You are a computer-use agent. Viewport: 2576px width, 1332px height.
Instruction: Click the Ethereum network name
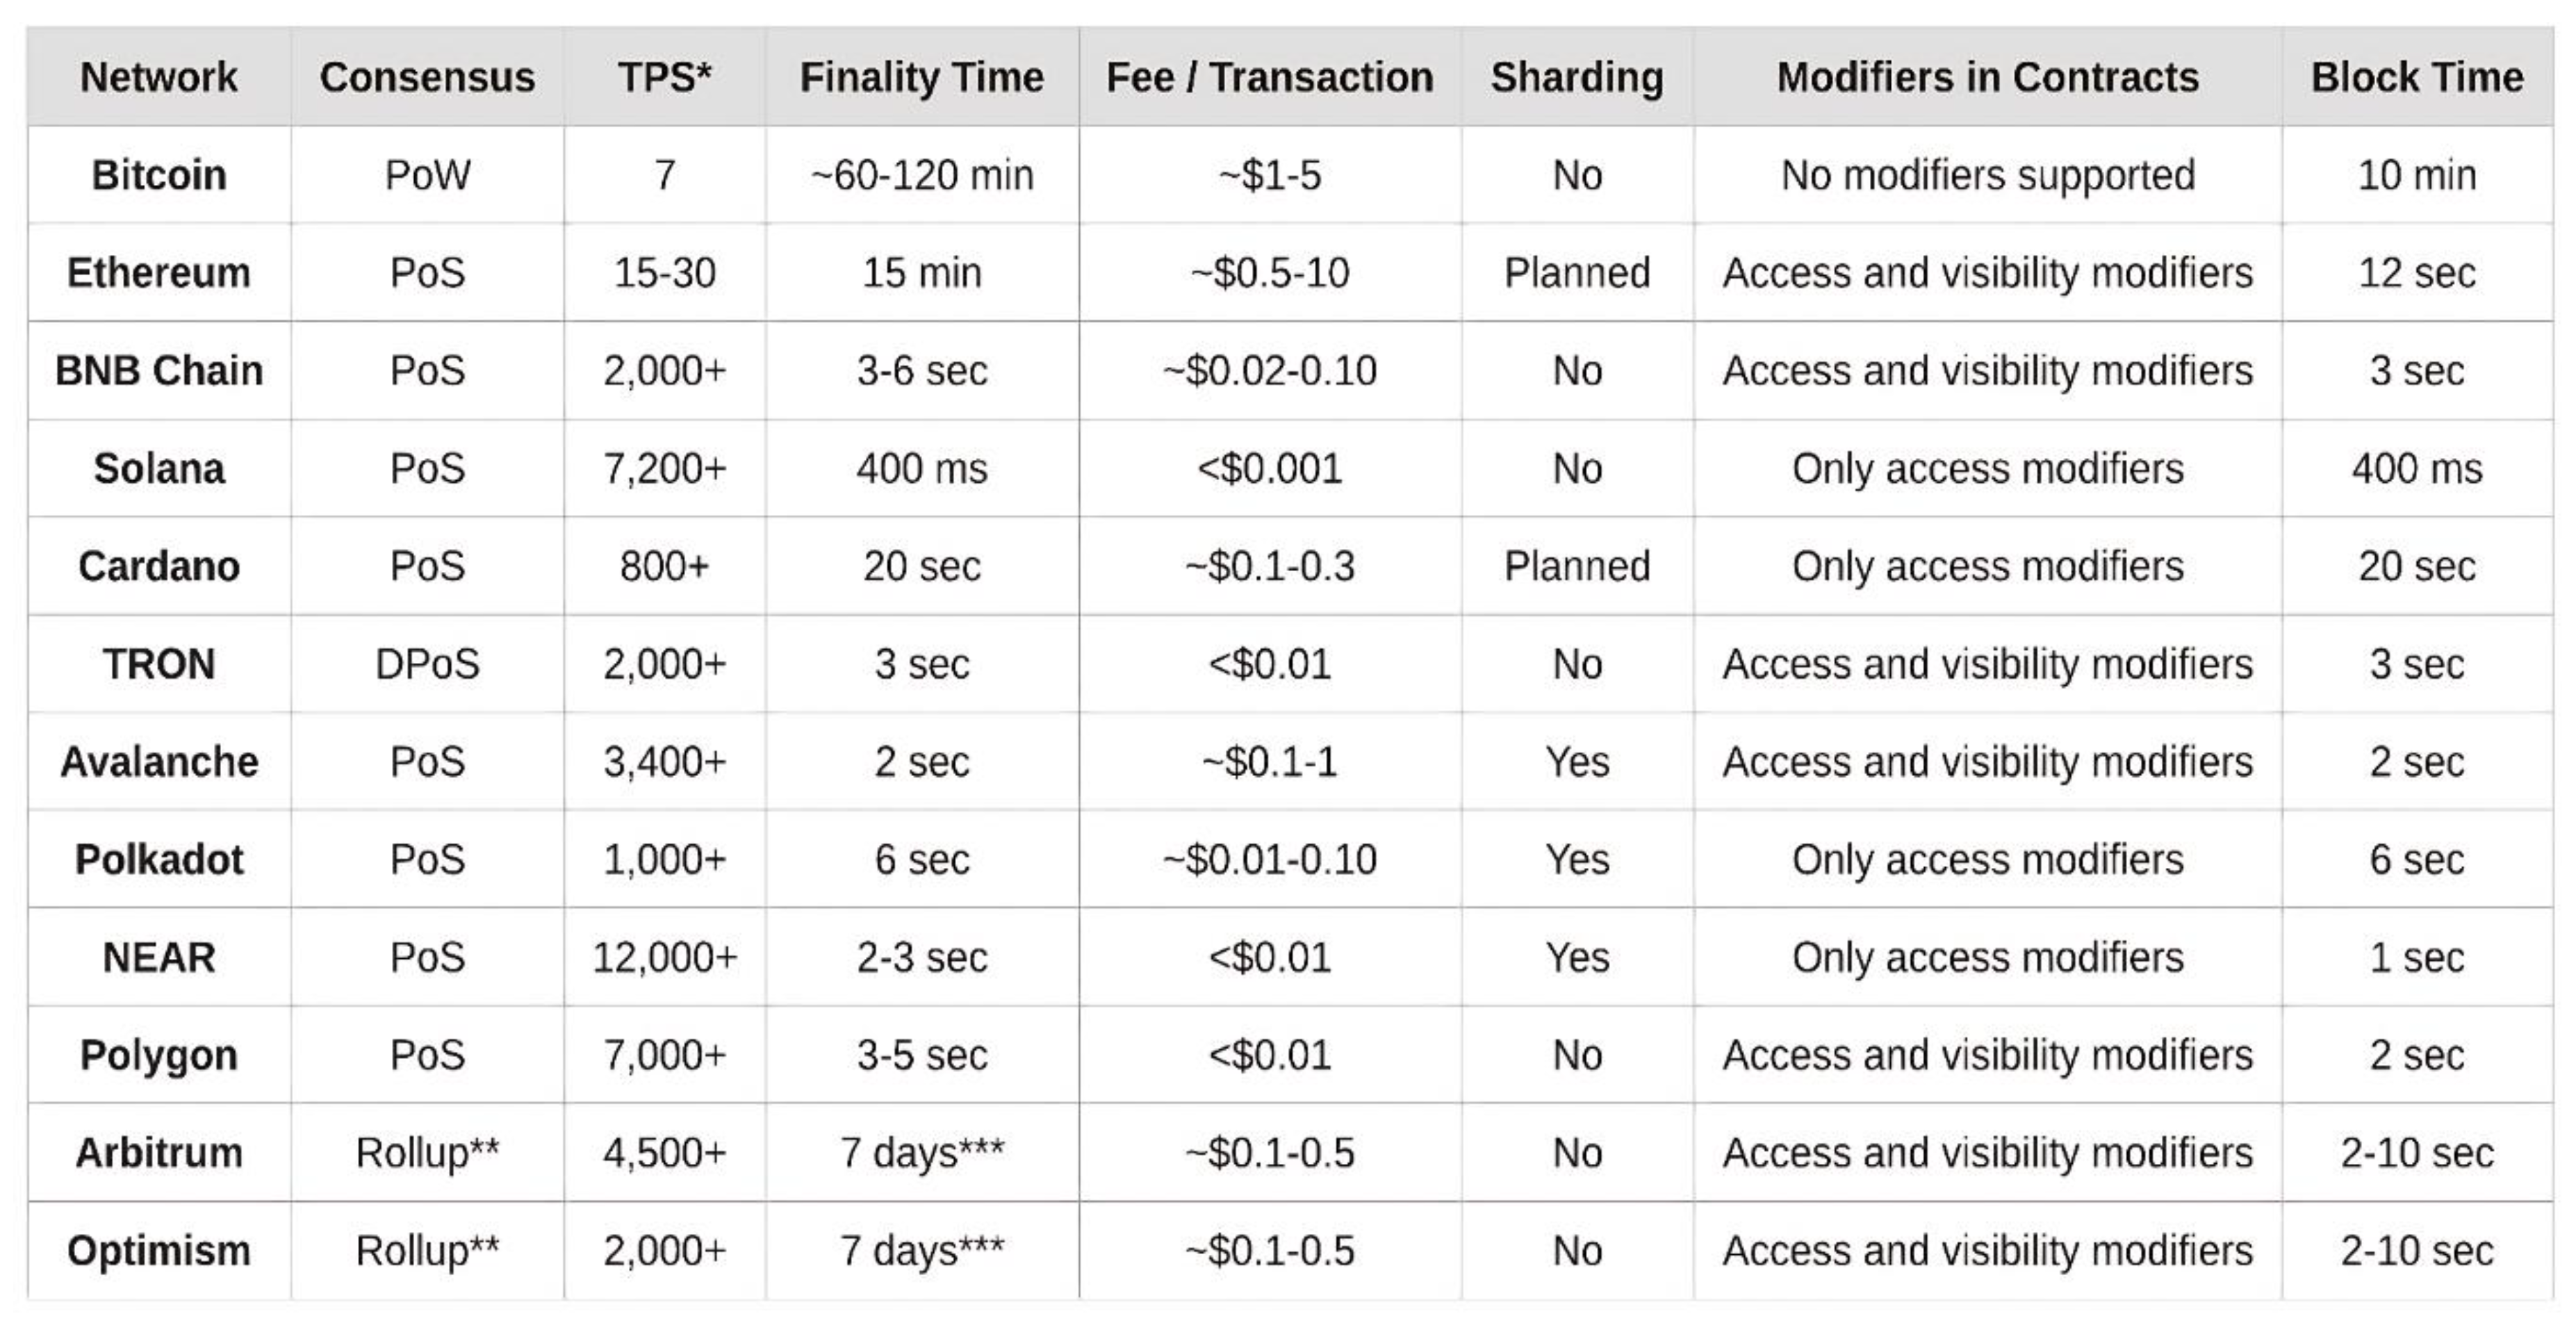click(x=159, y=273)
